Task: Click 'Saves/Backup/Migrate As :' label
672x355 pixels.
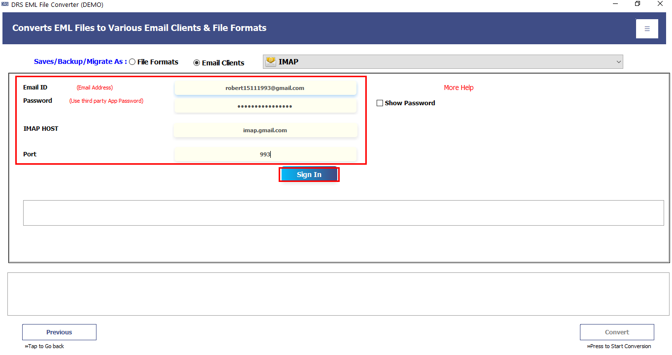Action: coord(80,61)
